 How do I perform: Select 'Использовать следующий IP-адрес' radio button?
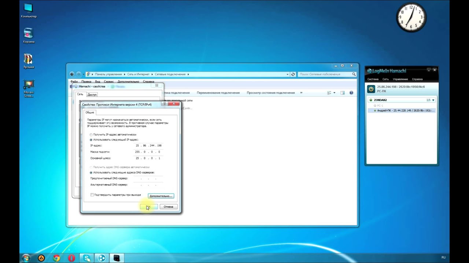(91, 140)
